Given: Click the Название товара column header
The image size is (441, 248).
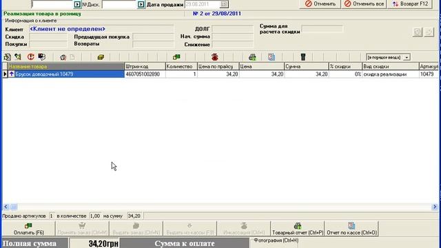Looking at the screenshot, I should [x=66, y=67].
